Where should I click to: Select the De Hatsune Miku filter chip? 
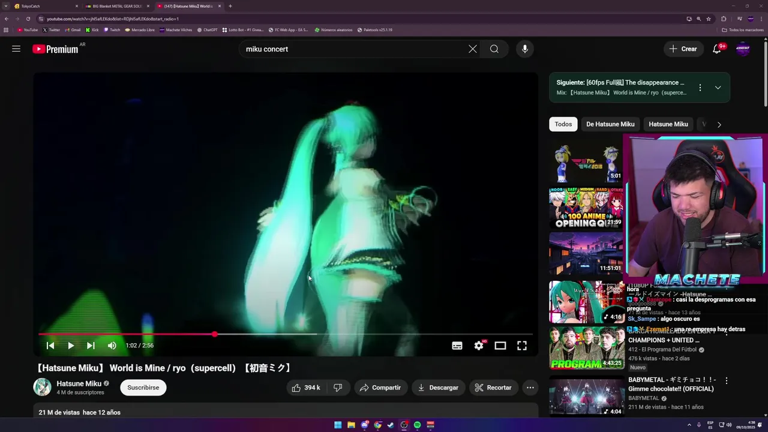610,124
